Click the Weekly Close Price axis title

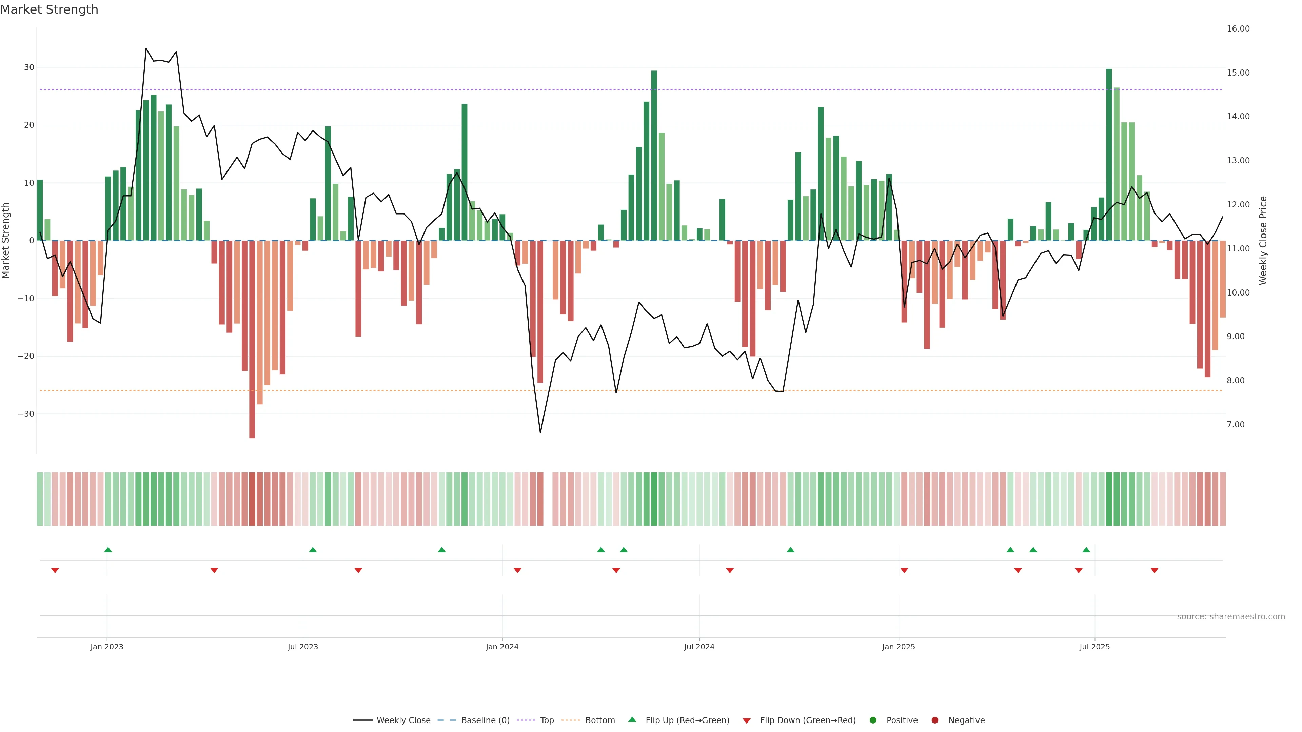tap(1263, 241)
